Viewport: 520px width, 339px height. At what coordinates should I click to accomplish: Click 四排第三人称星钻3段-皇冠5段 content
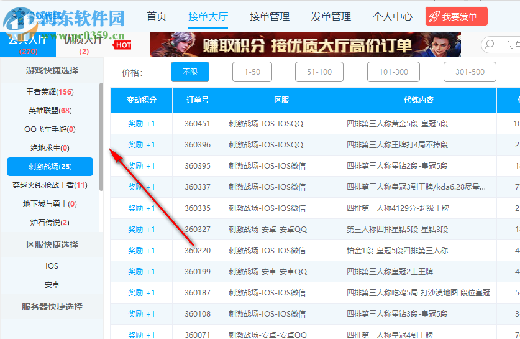[x=397, y=313]
